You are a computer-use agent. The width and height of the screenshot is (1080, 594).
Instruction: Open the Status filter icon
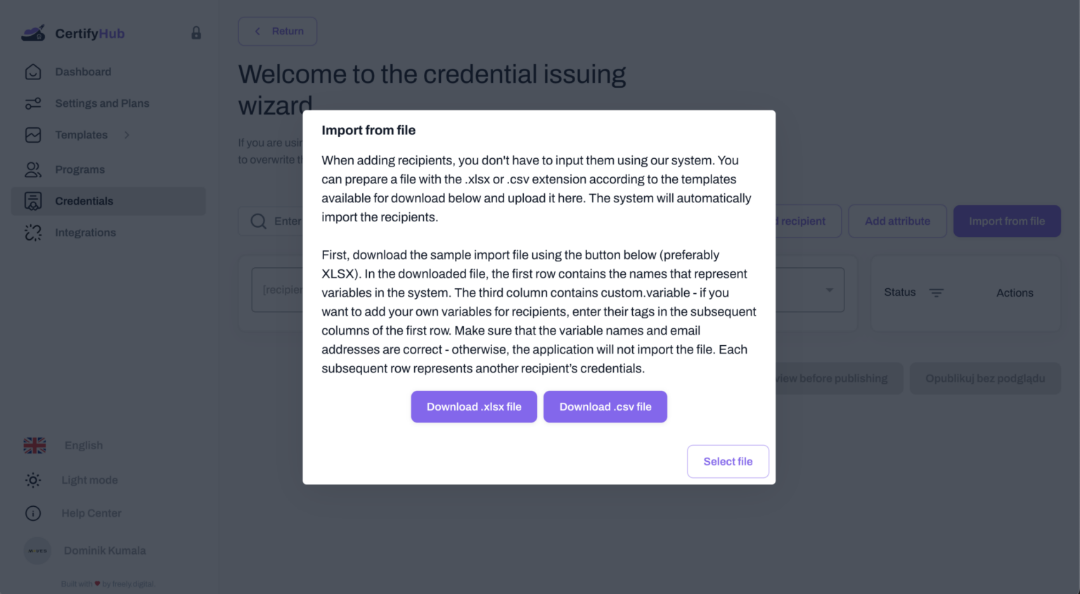[936, 292]
